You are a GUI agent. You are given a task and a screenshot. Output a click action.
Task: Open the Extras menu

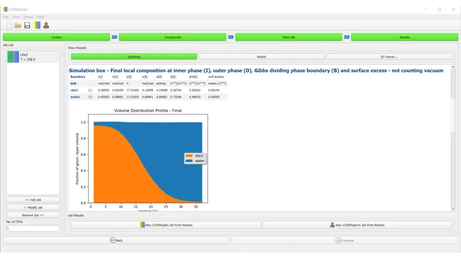click(28, 17)
